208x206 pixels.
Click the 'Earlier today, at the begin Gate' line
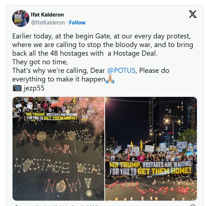[x=101, y=36]
